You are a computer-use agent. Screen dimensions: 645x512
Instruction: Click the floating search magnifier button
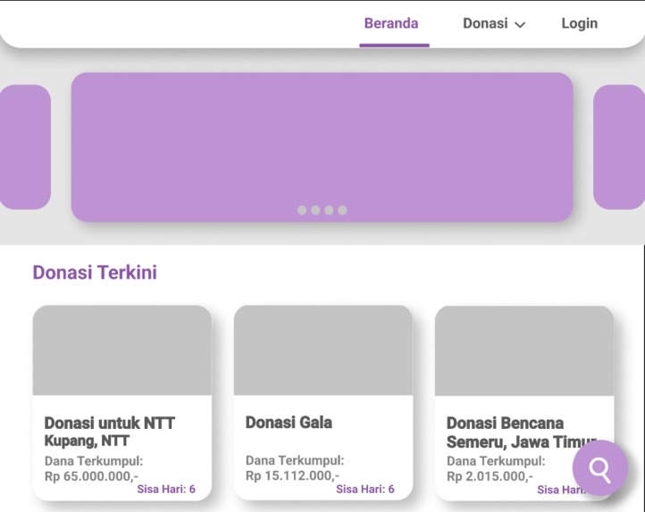pyautogui.click(x=600, y=467)
